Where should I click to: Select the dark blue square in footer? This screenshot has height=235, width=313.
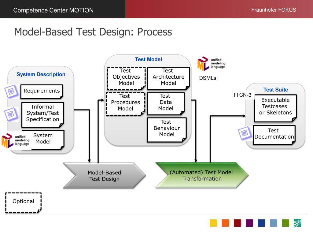coord(261,223)
